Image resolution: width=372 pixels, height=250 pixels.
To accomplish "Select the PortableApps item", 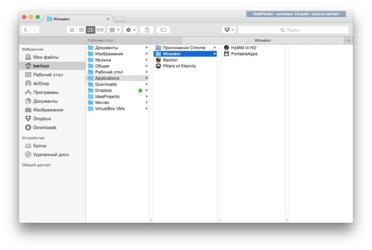I will pos(253,54).
